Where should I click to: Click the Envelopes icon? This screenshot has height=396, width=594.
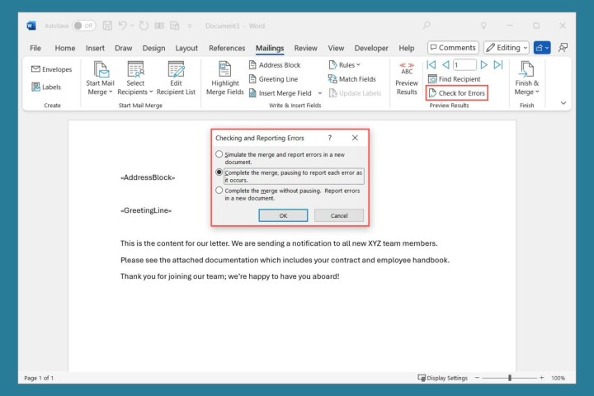coord(36,69)
